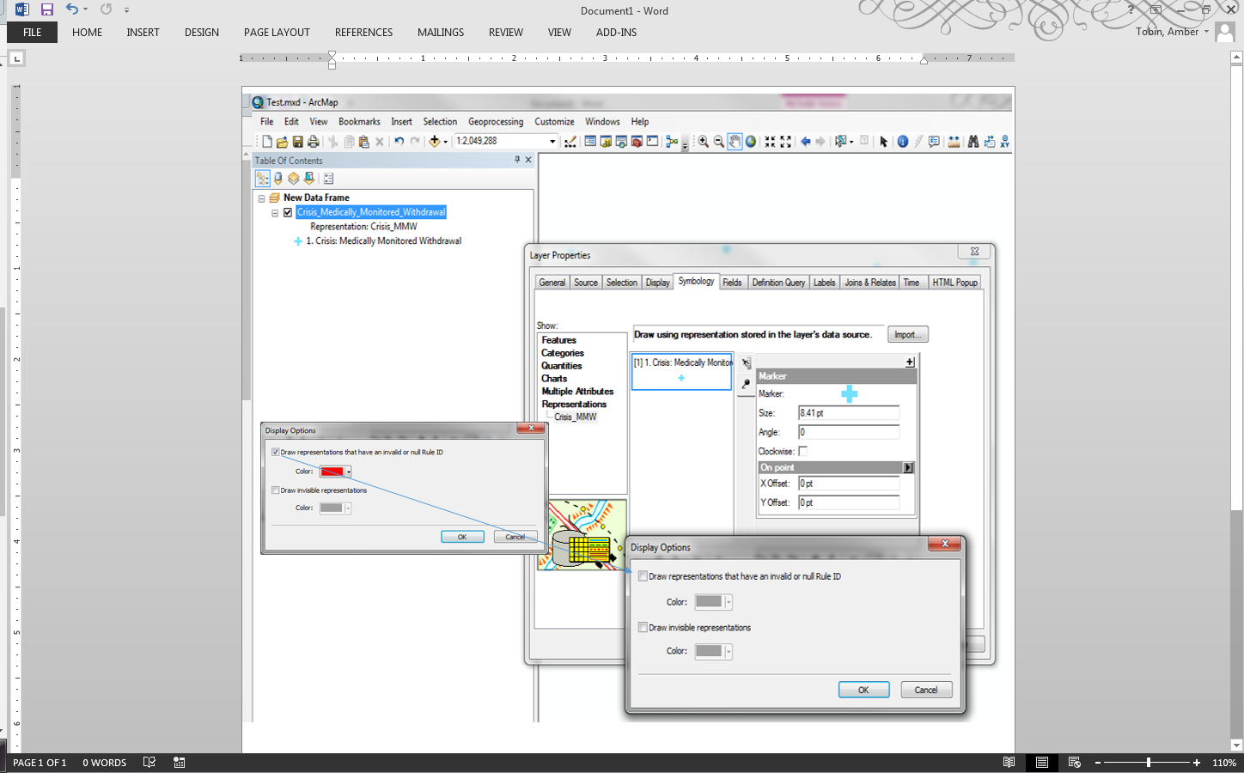Viewport: 1244px width, 773px height.
Task: Click ArcMap's New Map File icon
Action: point(267,142)
